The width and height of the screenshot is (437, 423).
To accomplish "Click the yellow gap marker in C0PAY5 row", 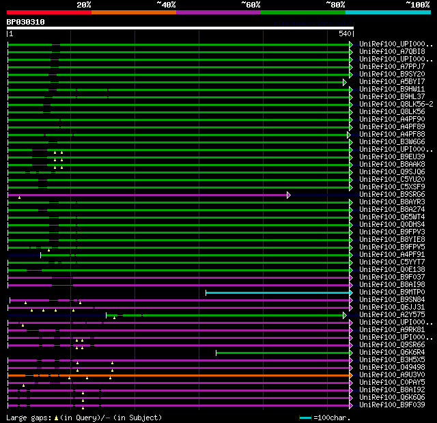I will [x=23, y=385].
